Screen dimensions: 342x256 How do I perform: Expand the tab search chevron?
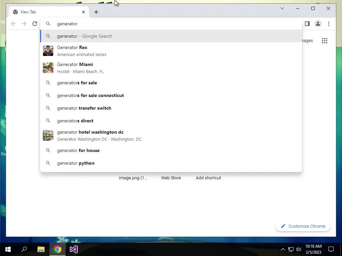(282, 8)
